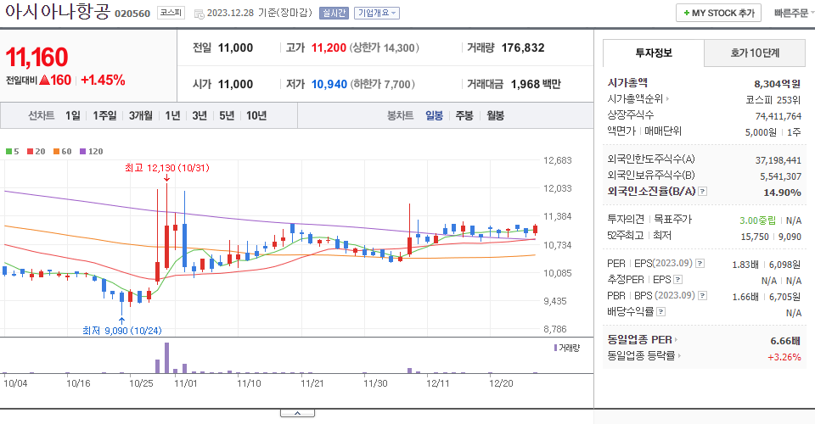Click the stock code 020560
Screen dimensions: 815x424
[x=132, y=14]
